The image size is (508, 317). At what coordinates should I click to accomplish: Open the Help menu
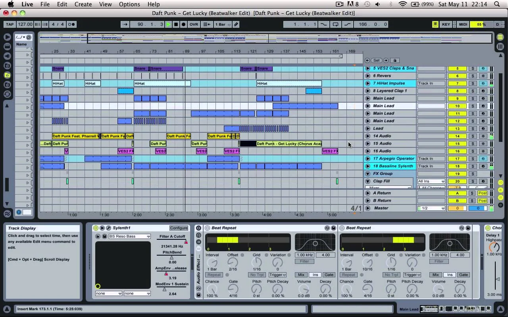154,4
